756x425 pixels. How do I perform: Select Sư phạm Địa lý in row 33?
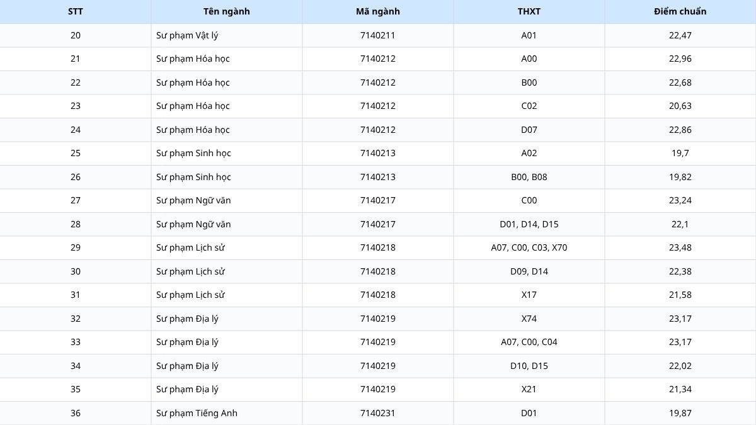pos(227,342)
